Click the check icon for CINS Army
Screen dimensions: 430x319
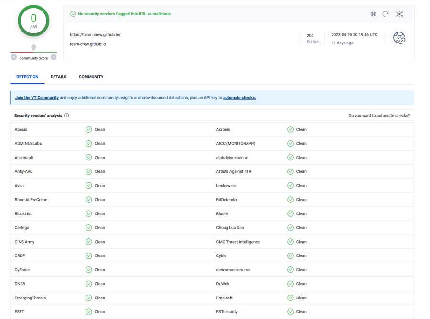88,242
